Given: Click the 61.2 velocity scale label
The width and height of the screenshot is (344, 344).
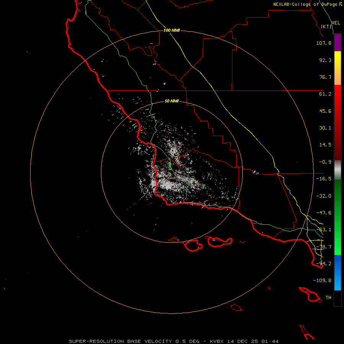Looking at the screenshot, I should (325, 94).
